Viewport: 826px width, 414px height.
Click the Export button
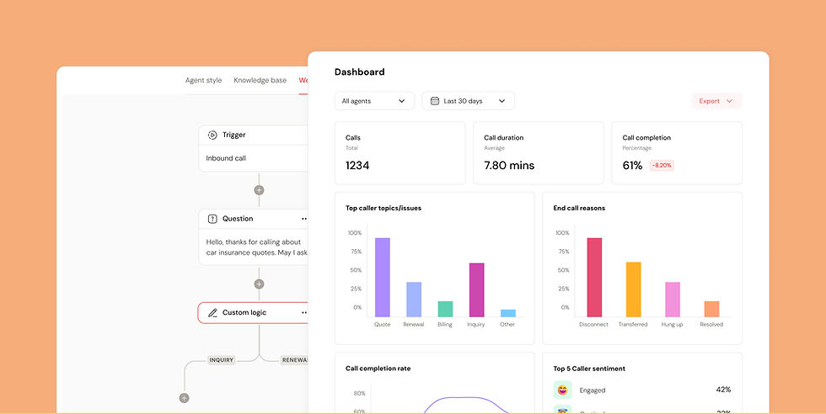716,101
